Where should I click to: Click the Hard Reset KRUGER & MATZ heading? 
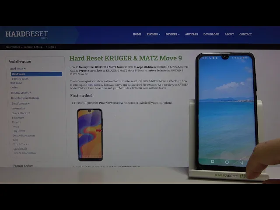[126, 58]
